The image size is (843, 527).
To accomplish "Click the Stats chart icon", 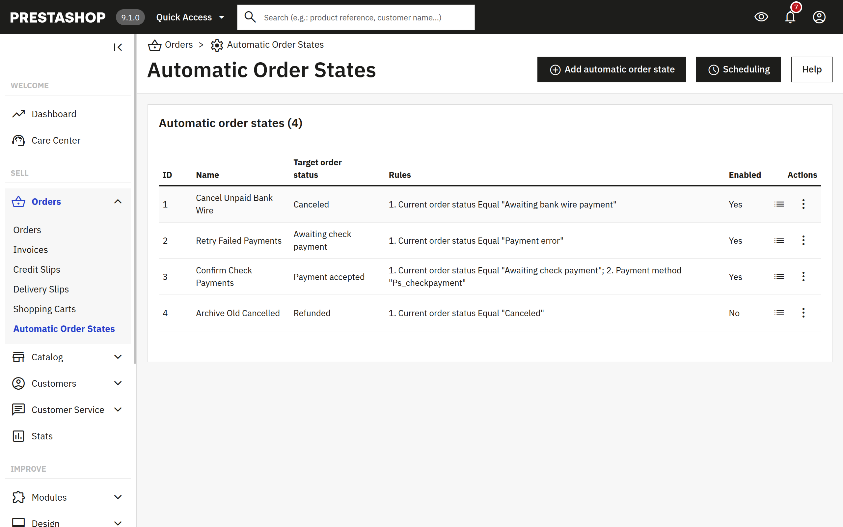I will point(18,436).
